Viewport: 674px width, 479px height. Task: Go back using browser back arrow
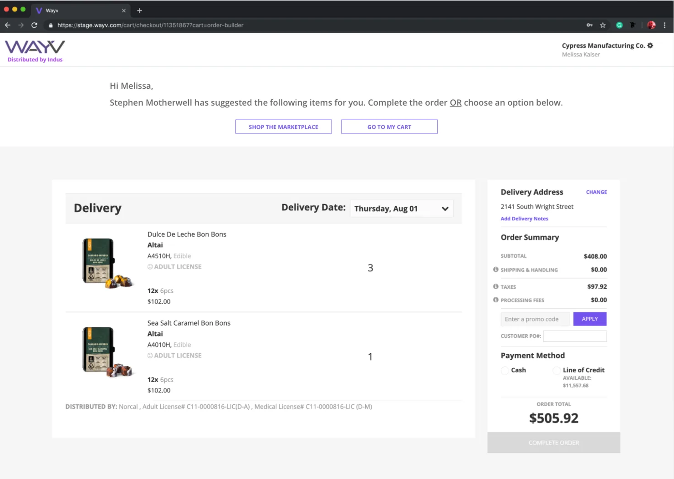click(7, 25)
